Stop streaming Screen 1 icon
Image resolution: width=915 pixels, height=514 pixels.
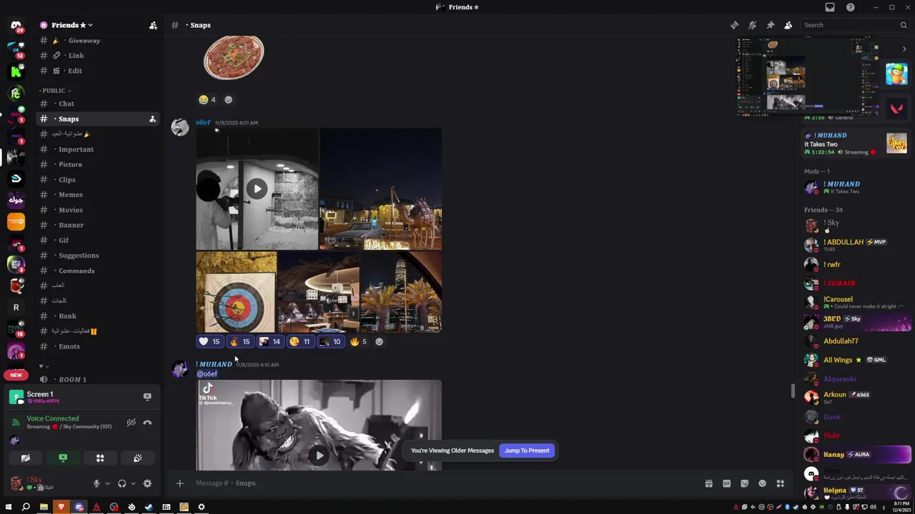(147, 396)
